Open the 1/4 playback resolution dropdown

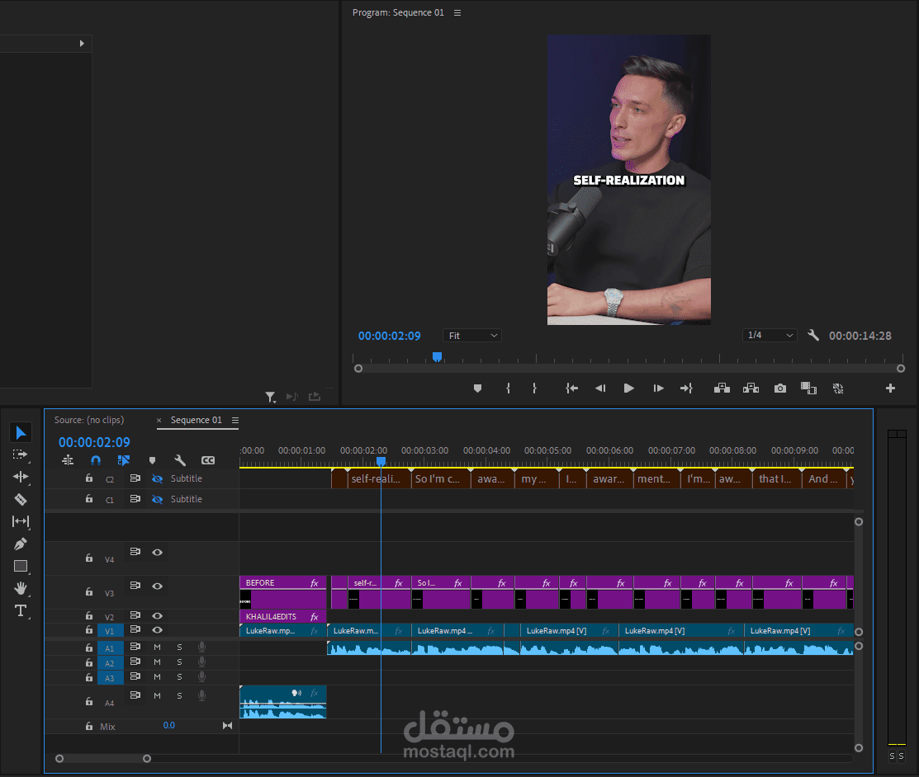click(x=770, y=336)
